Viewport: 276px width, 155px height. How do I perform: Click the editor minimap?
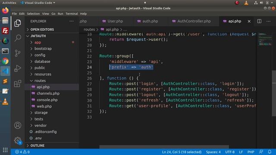pyautogui.click(x=265, y=39)
